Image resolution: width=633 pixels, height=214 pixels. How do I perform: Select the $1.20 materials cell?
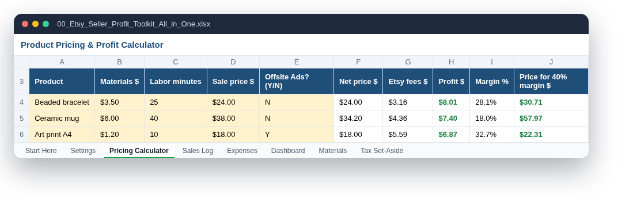[119, 135]
